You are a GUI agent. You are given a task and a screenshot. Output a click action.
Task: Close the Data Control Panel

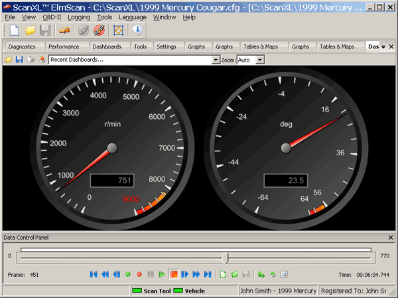[391, 238]
